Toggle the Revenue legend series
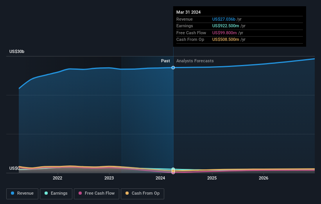Screen dimensions: 321x204 22,193
